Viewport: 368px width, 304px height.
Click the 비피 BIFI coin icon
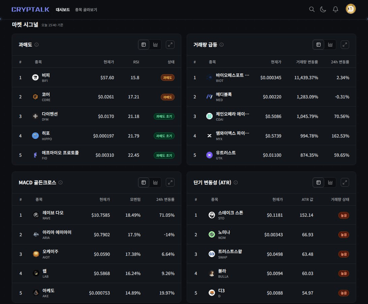(35, 78)
